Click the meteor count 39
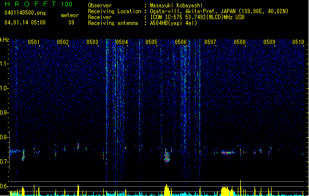The height and width of the screenshot is (196, 309). 71,23
